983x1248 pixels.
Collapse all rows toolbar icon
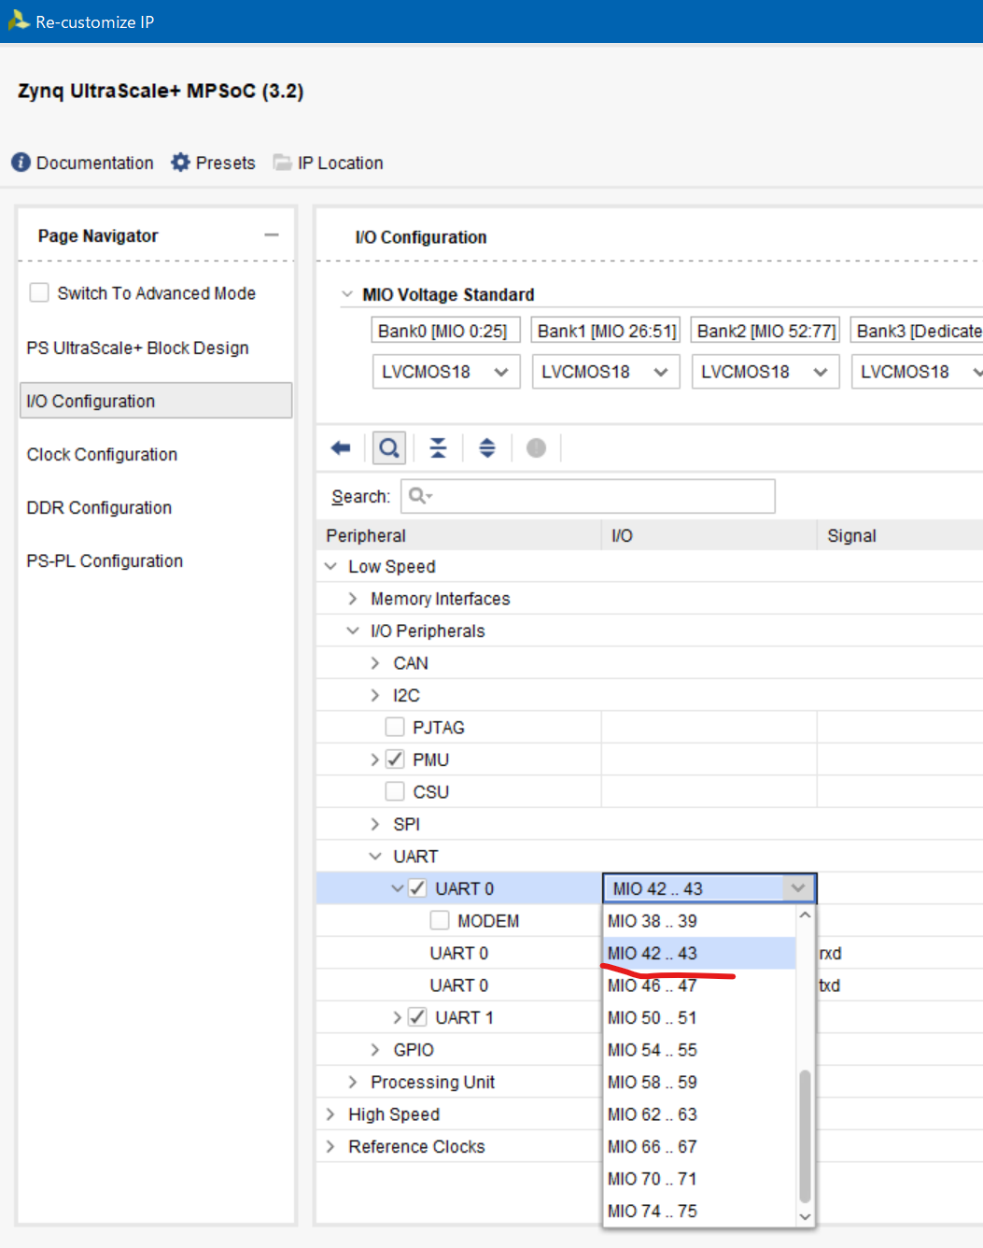438,448
